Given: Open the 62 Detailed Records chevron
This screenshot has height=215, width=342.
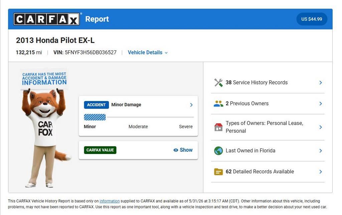Looking at the screenshot, I should click(x=321, y=172).
